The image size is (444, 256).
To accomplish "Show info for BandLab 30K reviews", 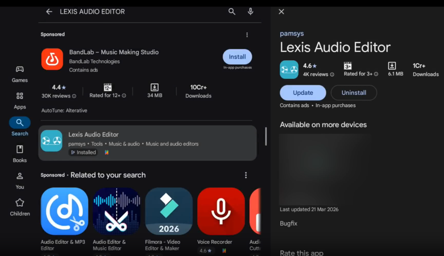I will click(74, 96).
